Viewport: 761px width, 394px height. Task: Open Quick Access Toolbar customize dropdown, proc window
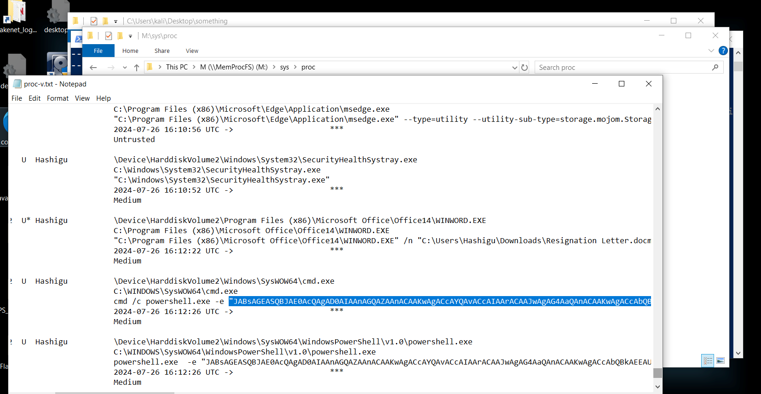pyautogui.click(x=131, y=36)
